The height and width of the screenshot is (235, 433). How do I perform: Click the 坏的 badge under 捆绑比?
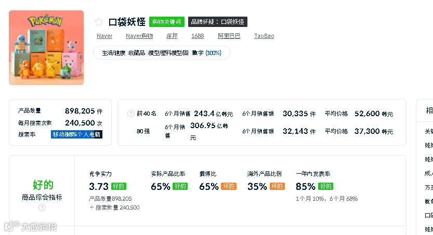tap(229, 186)
